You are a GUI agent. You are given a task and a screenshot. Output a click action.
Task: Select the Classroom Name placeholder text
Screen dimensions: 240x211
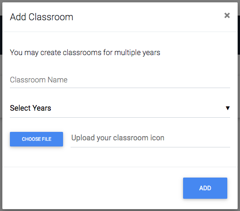[39, 80]
